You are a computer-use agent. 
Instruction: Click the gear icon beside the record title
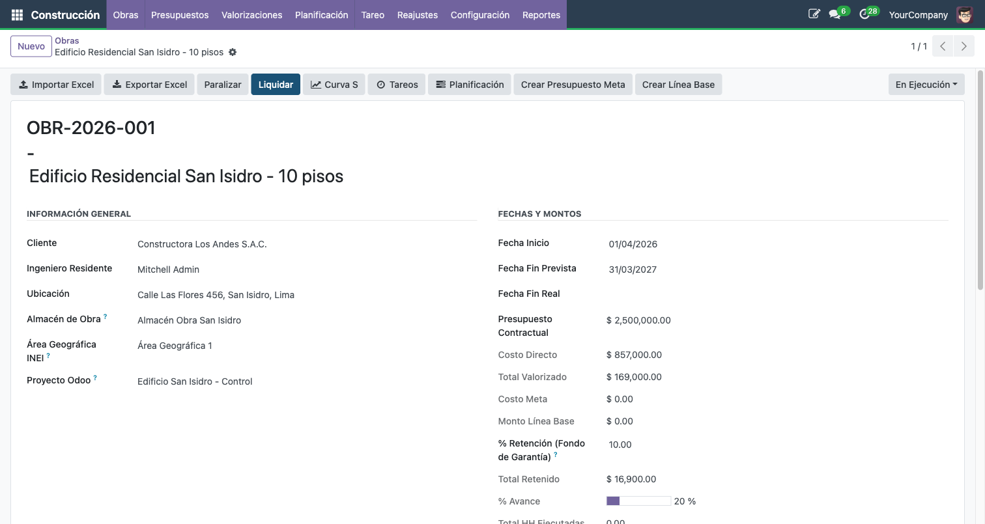[233, 52]
